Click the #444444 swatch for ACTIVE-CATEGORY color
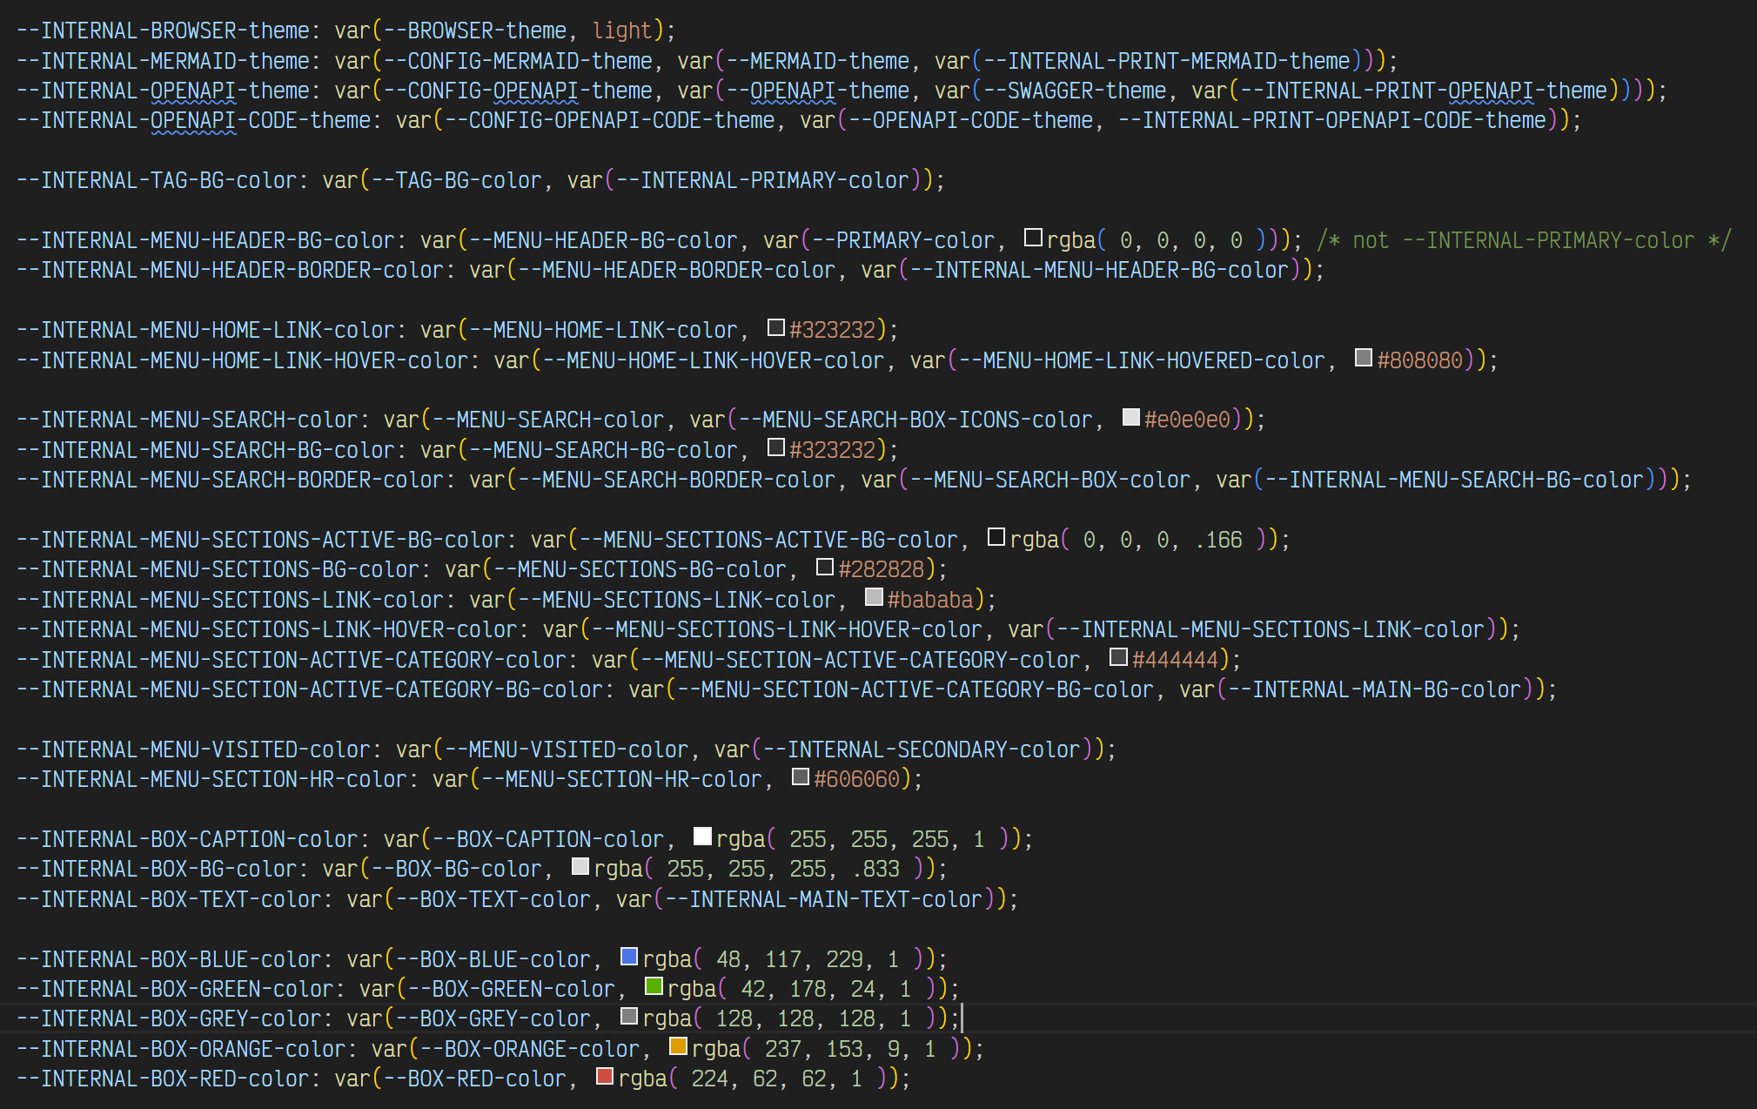The height and width of the screenshot is (1109, 1757). (1119, 656)
